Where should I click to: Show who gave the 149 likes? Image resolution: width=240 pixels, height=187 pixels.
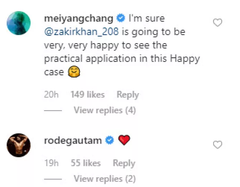pyautogui.click(x=87, y=95)
